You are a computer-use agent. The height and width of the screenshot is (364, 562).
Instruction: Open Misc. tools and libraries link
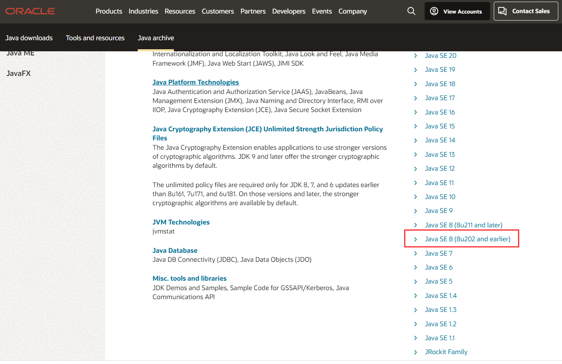coord(190,278)
